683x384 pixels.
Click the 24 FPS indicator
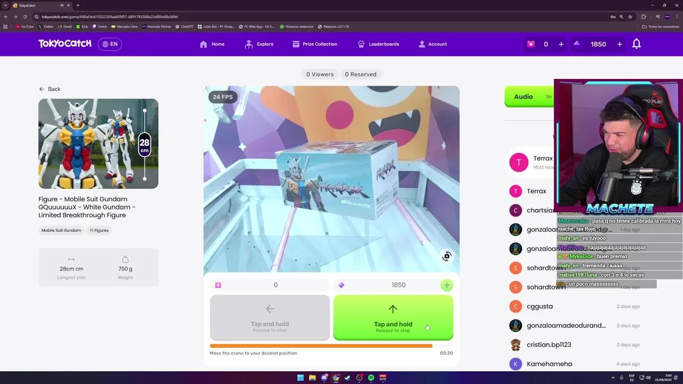click(223, 97)
